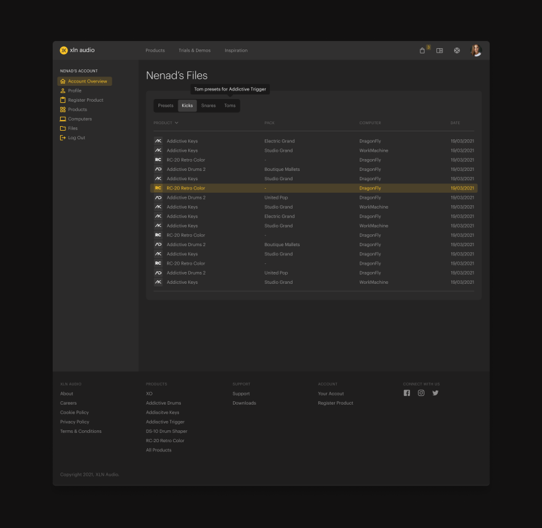The height and width of the screenshot is (528, 542).
Task: Sort by the Product column dropdown arrow
Action: coord(177,123)
